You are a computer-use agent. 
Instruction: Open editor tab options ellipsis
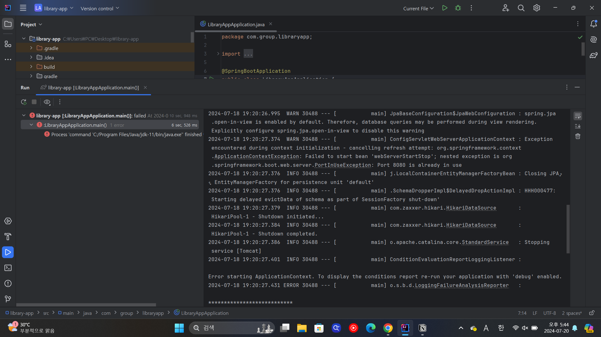coord(578,24)
